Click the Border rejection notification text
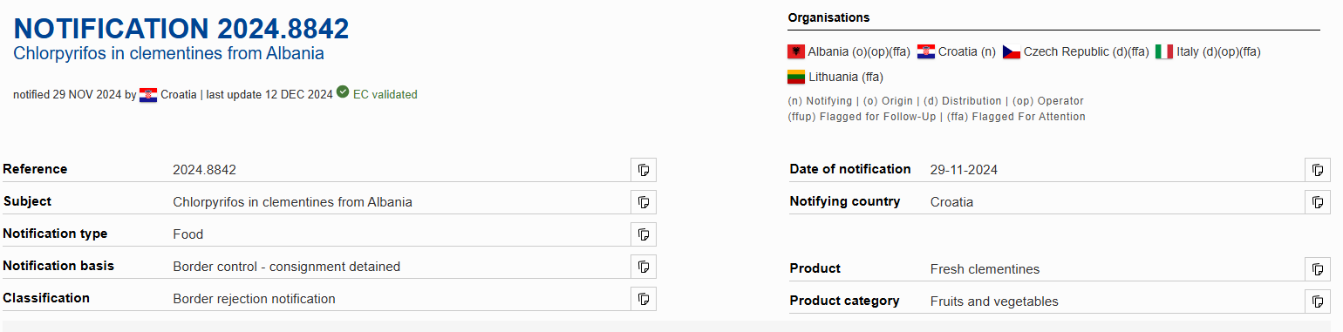This screenshot has width=1343, height=332. (x=254, y=299)
